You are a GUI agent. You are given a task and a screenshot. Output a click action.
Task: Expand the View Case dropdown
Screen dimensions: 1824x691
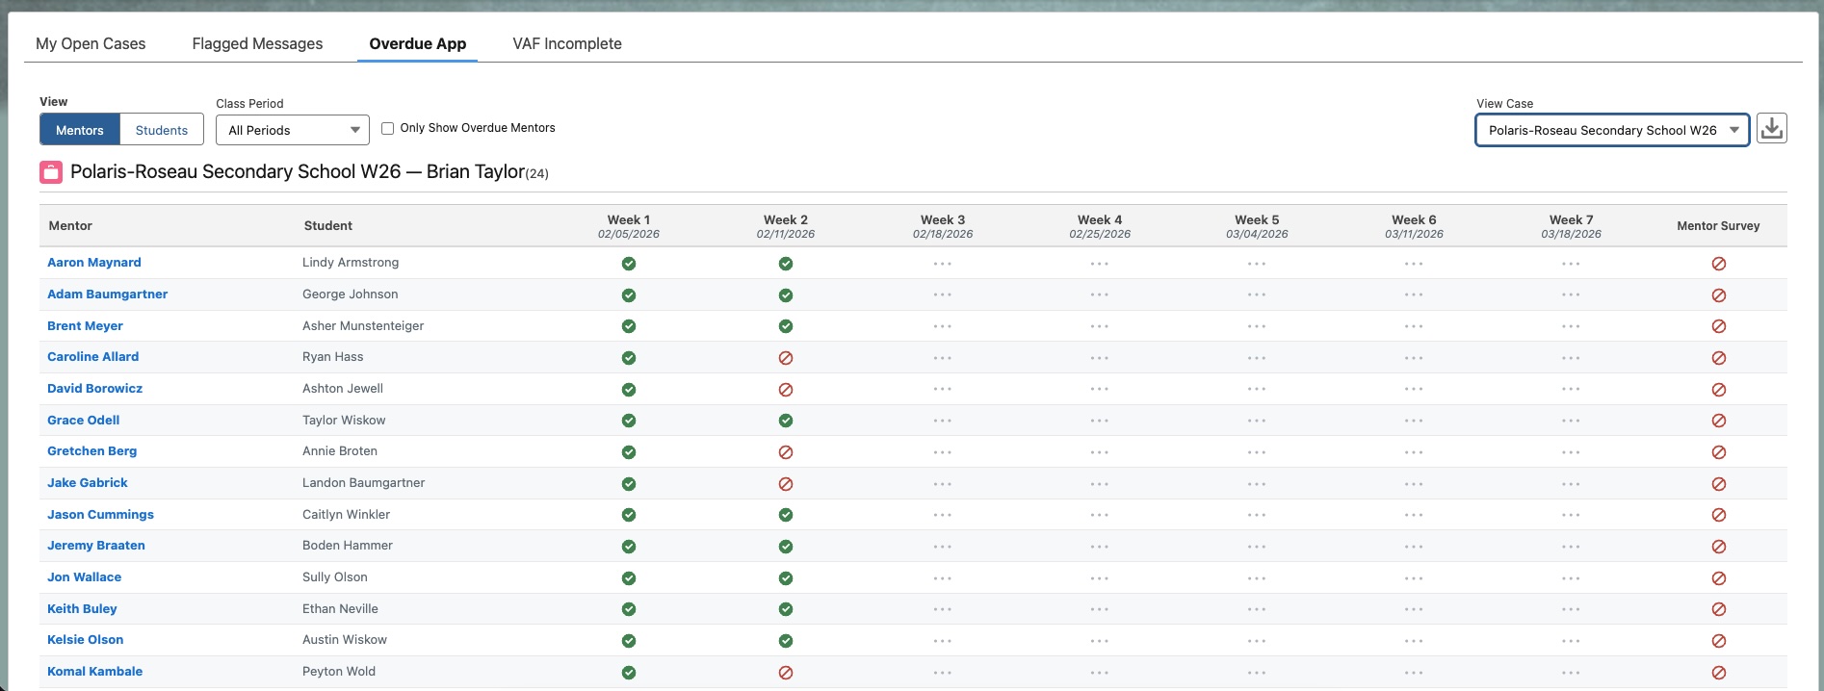tap(1611, 130)
